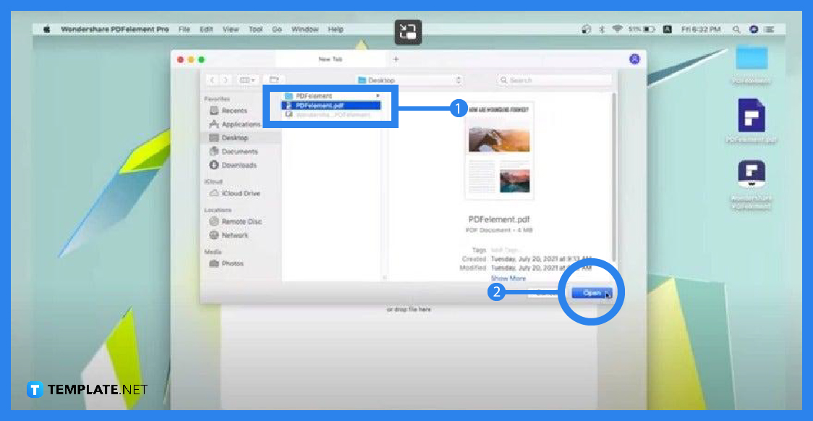This screenshot has width=813, height=421.
Task: Open the Wondershare PDFelement Pro menu
Action: [x=114, y=30]
